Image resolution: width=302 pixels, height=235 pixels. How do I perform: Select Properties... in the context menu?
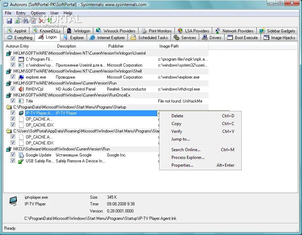pyautogui.click(x=200, y=165)
